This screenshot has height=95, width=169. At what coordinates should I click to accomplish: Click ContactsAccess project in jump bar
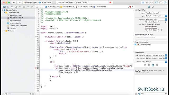click(x=52, y=7)
